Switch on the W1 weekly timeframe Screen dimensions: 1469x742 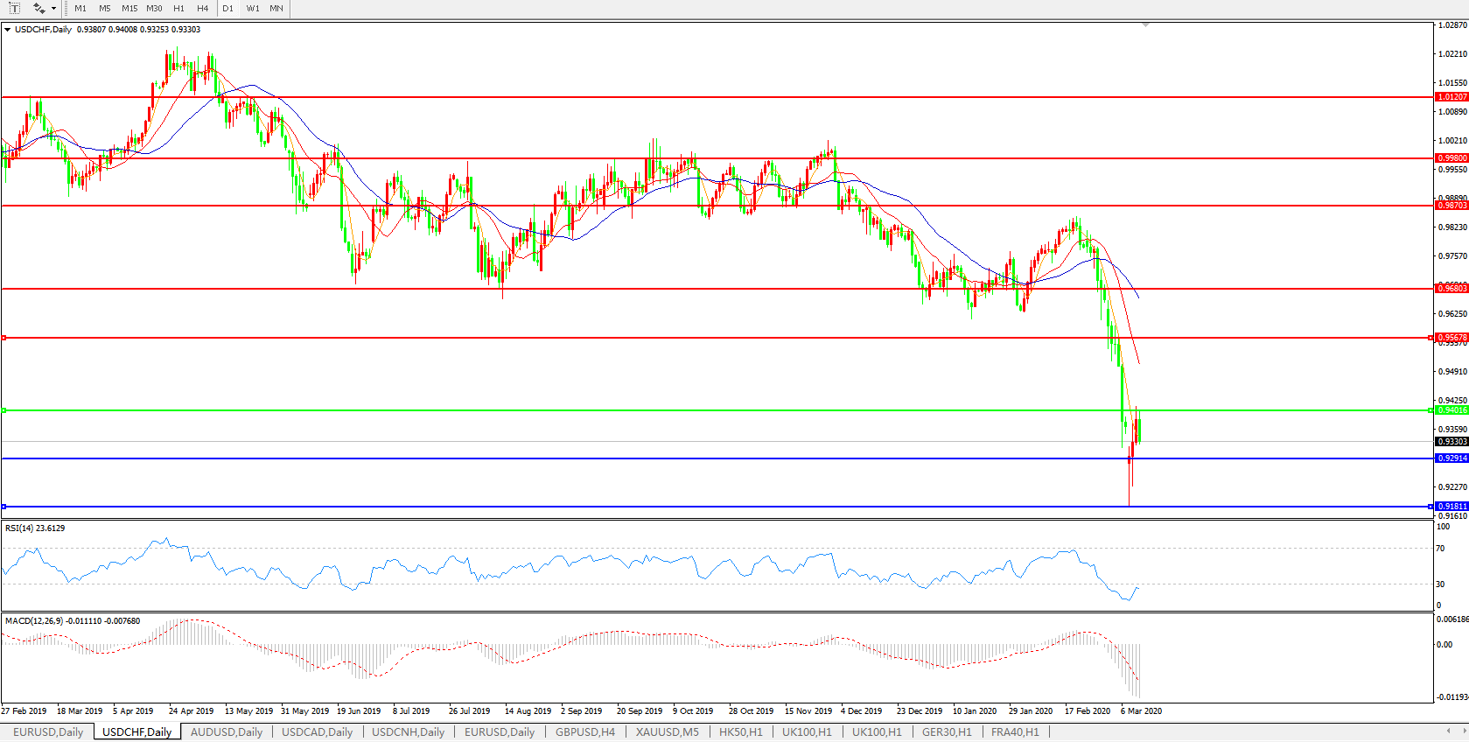(253, 8)
